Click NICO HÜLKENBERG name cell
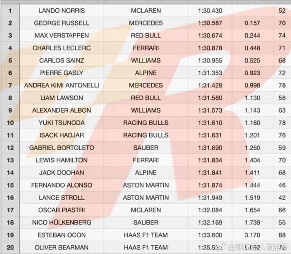Image resolution: width=291 pixels, height=254 pixels. (x=62, y=223)
